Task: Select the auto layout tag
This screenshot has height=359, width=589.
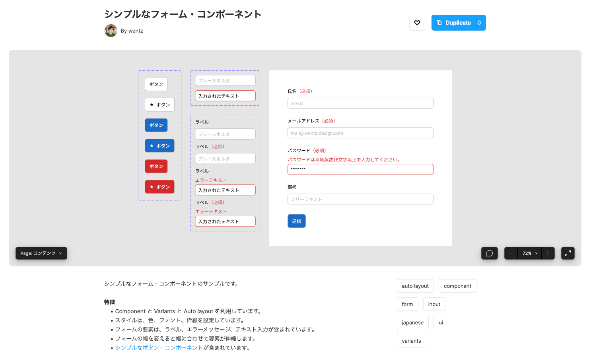Action: pyautogui.click(x=415, y=286)
